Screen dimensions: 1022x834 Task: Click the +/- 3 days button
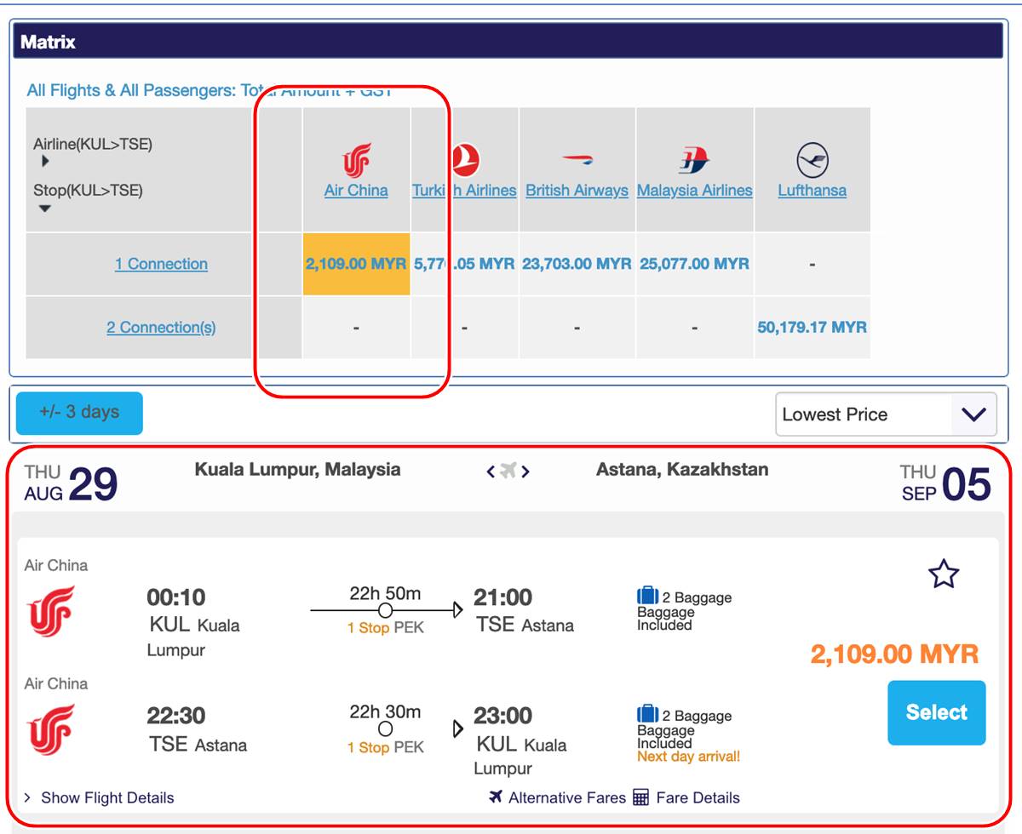pos(79,413)
